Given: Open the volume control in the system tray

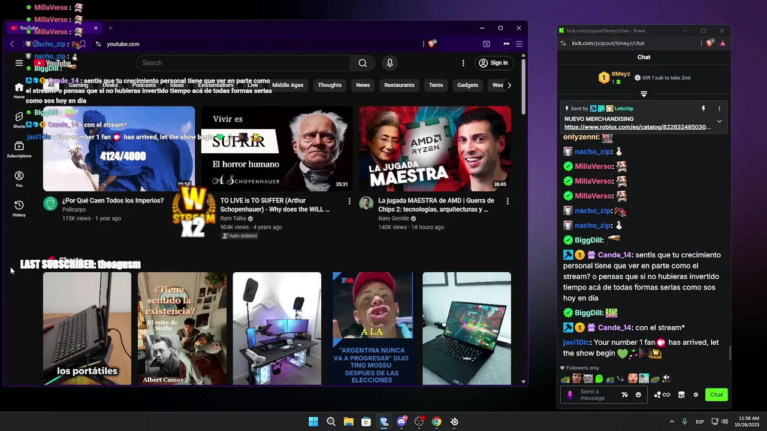Looking at the screenshot, I should pyautogui.click(x=724, y=421).
